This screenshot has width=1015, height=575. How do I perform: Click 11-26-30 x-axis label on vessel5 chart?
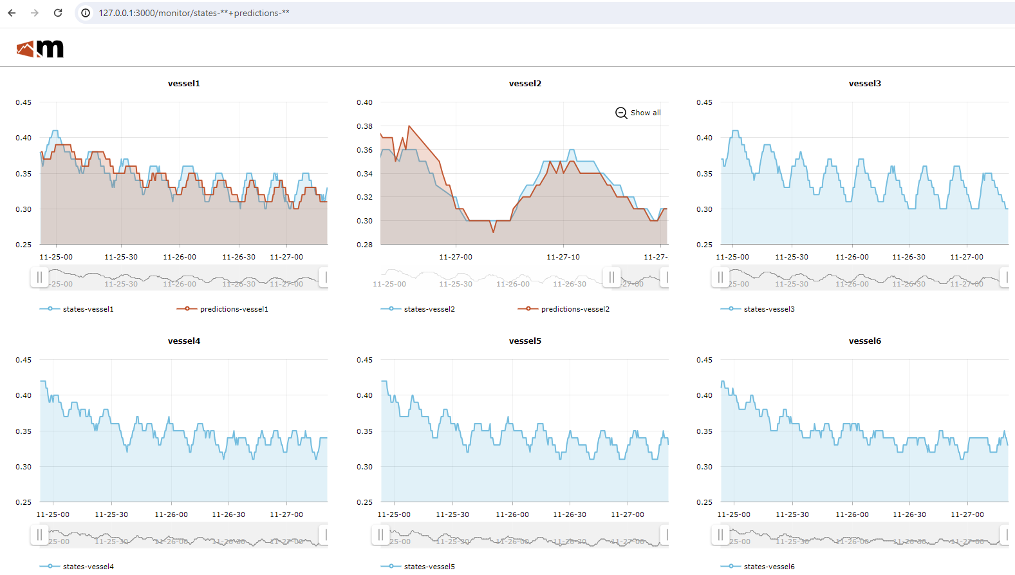570,514
